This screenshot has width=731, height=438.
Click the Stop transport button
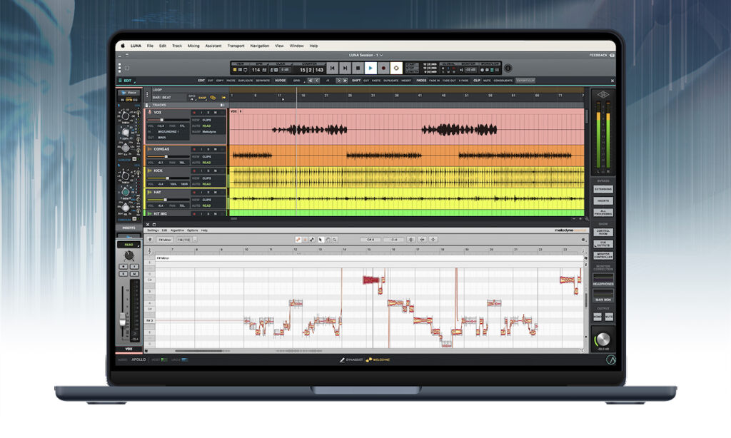click(x=358, y=68)
